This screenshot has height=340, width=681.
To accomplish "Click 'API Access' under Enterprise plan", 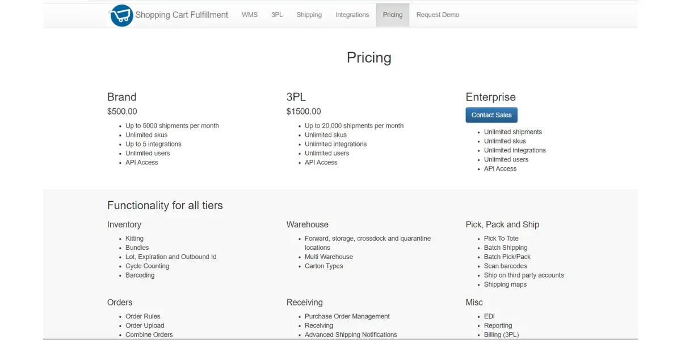I will click(500, 168).
